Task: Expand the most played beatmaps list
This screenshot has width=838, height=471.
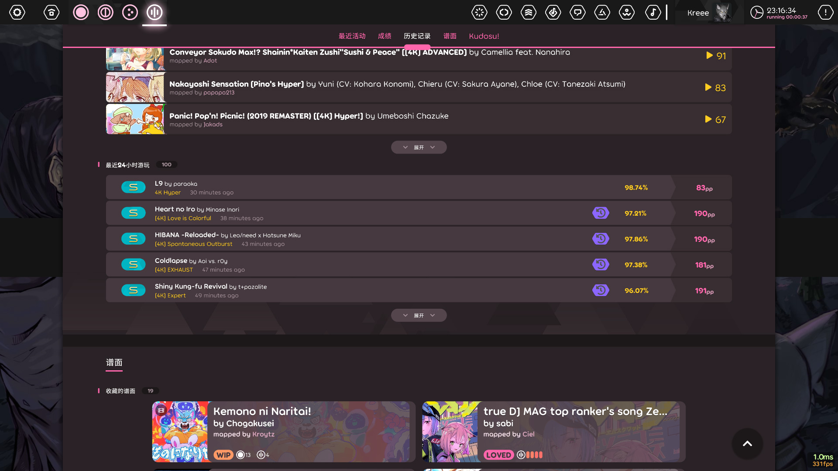Action: pos(419,147)
